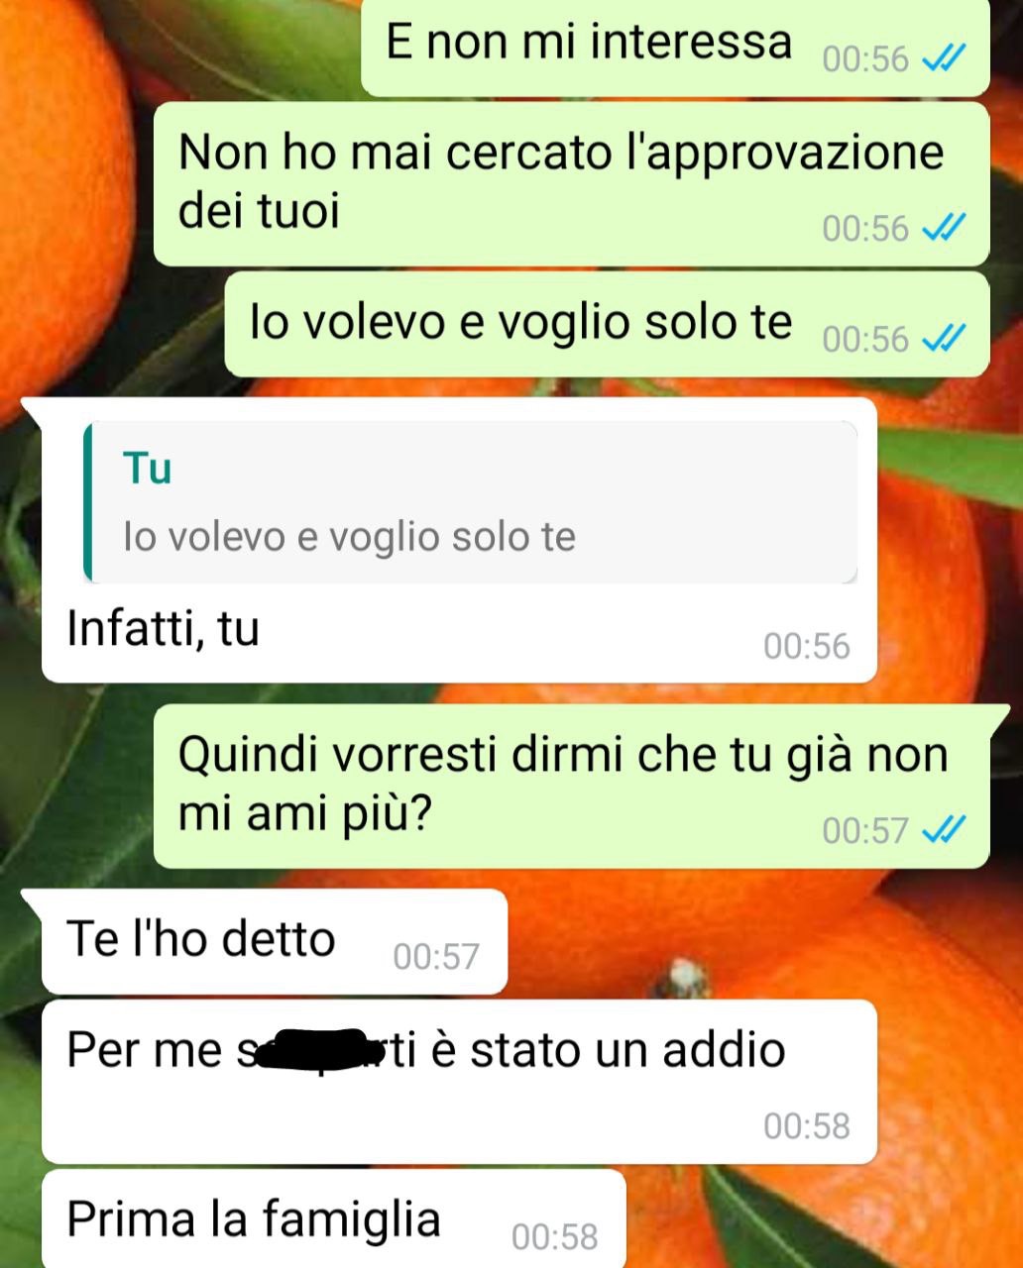The width and height of the screenshot is (1023, 1268).
Task: Tap the 'Te l'ho detto' message
Action: coord(275,941)
